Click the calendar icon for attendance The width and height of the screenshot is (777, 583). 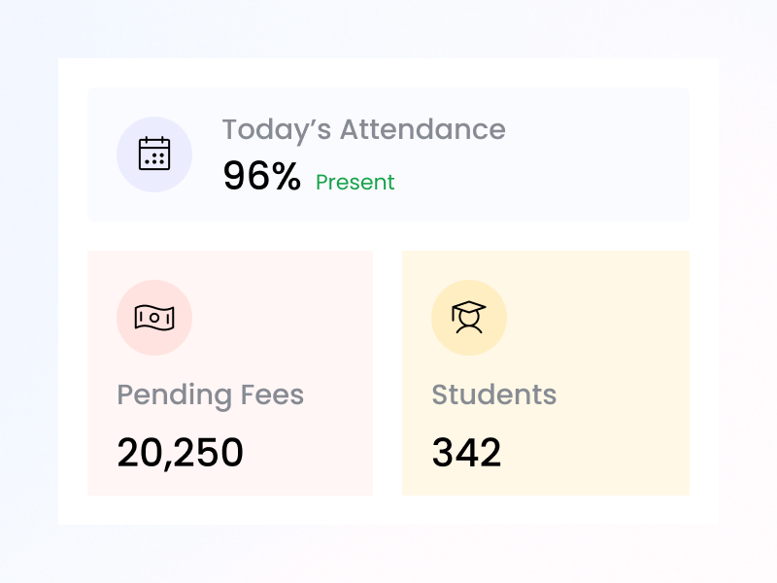pyautogui.click(x=154, y=154)
